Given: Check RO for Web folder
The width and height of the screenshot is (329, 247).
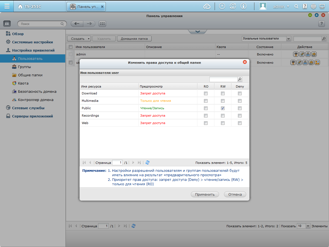Looking at the screenshot, I should click(206, 123).
